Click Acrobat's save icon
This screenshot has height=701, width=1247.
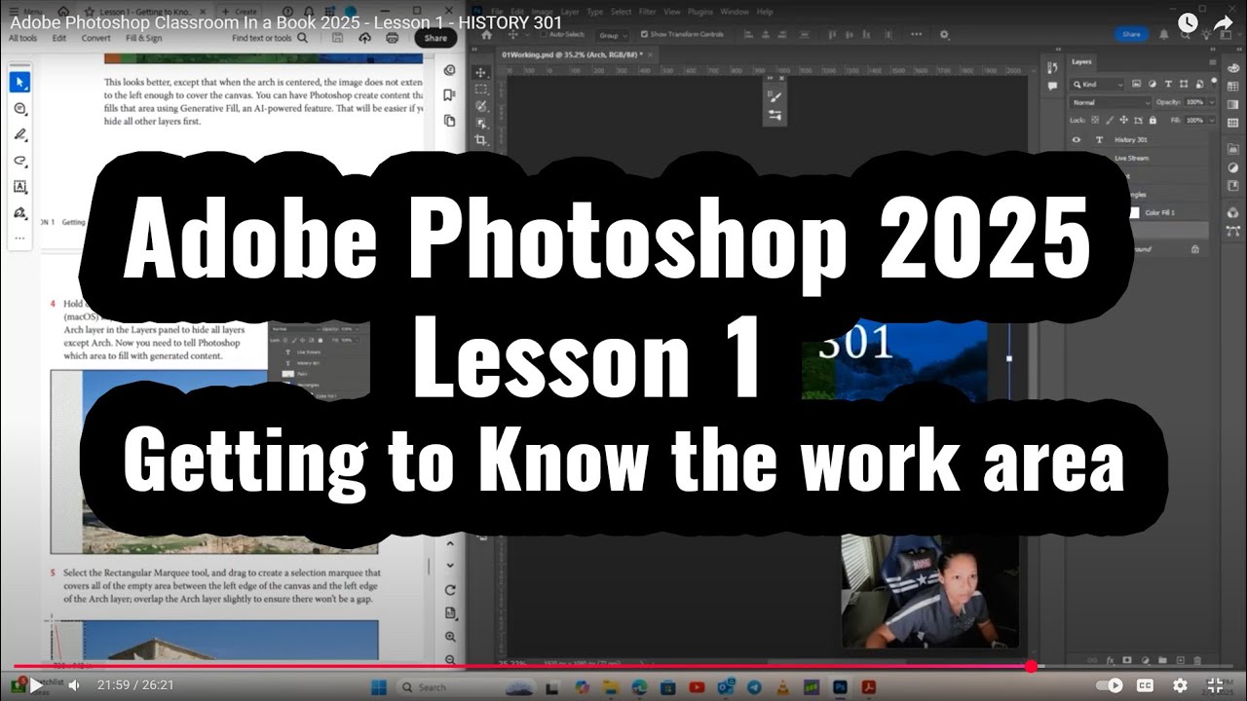(x=337, y=38)
